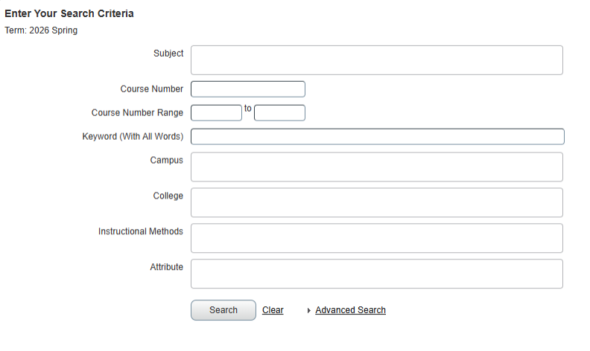The image size is (590, 351).
Task: Expand the triangle arrow beside Advanced Search
Action: (309, 311)
